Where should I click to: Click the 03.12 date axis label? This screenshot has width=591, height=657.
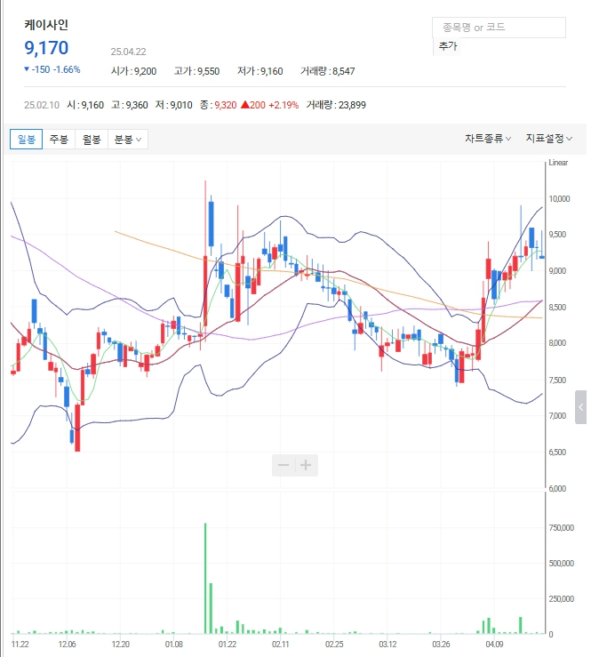coord(387,644)
